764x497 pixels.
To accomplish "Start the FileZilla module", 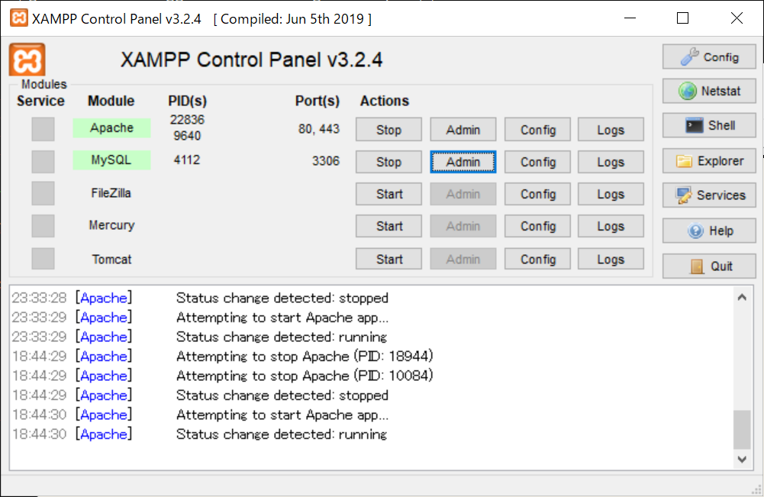I will [388, 194].
